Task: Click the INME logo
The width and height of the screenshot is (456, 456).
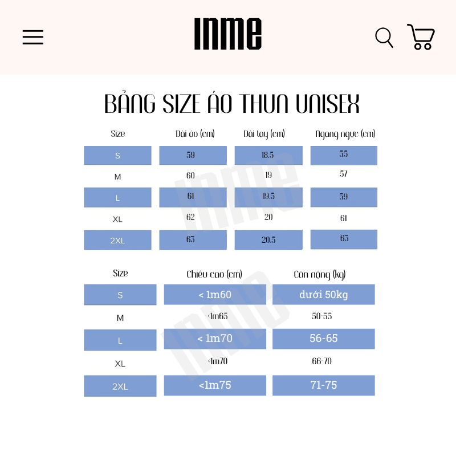Action: coord(228,34)
